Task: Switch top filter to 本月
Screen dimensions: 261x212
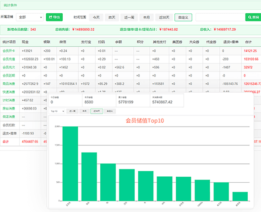Action: point(147,17)
